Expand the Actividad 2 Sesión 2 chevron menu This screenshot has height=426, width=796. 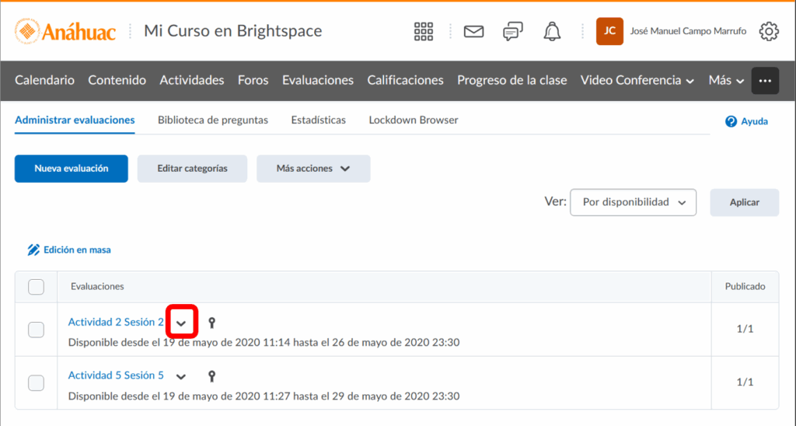[x=181, y=323]
